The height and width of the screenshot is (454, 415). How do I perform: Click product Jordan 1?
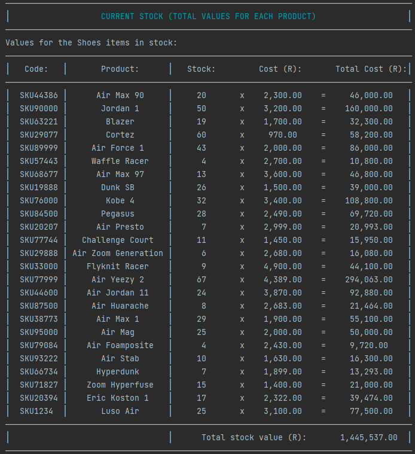click(x=120, y=109)
